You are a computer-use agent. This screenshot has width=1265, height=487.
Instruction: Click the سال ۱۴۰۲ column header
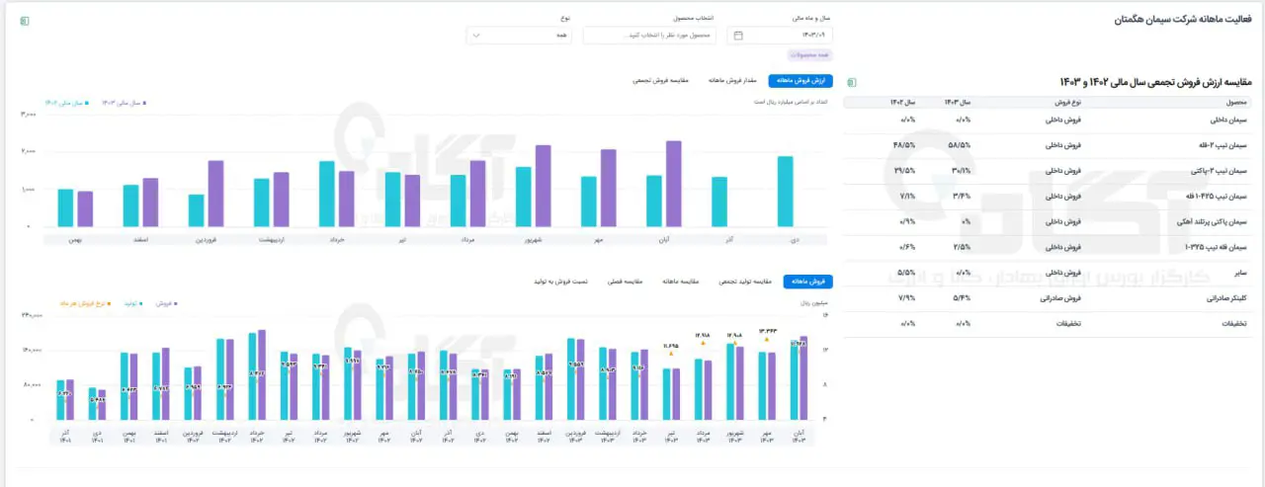902,102
